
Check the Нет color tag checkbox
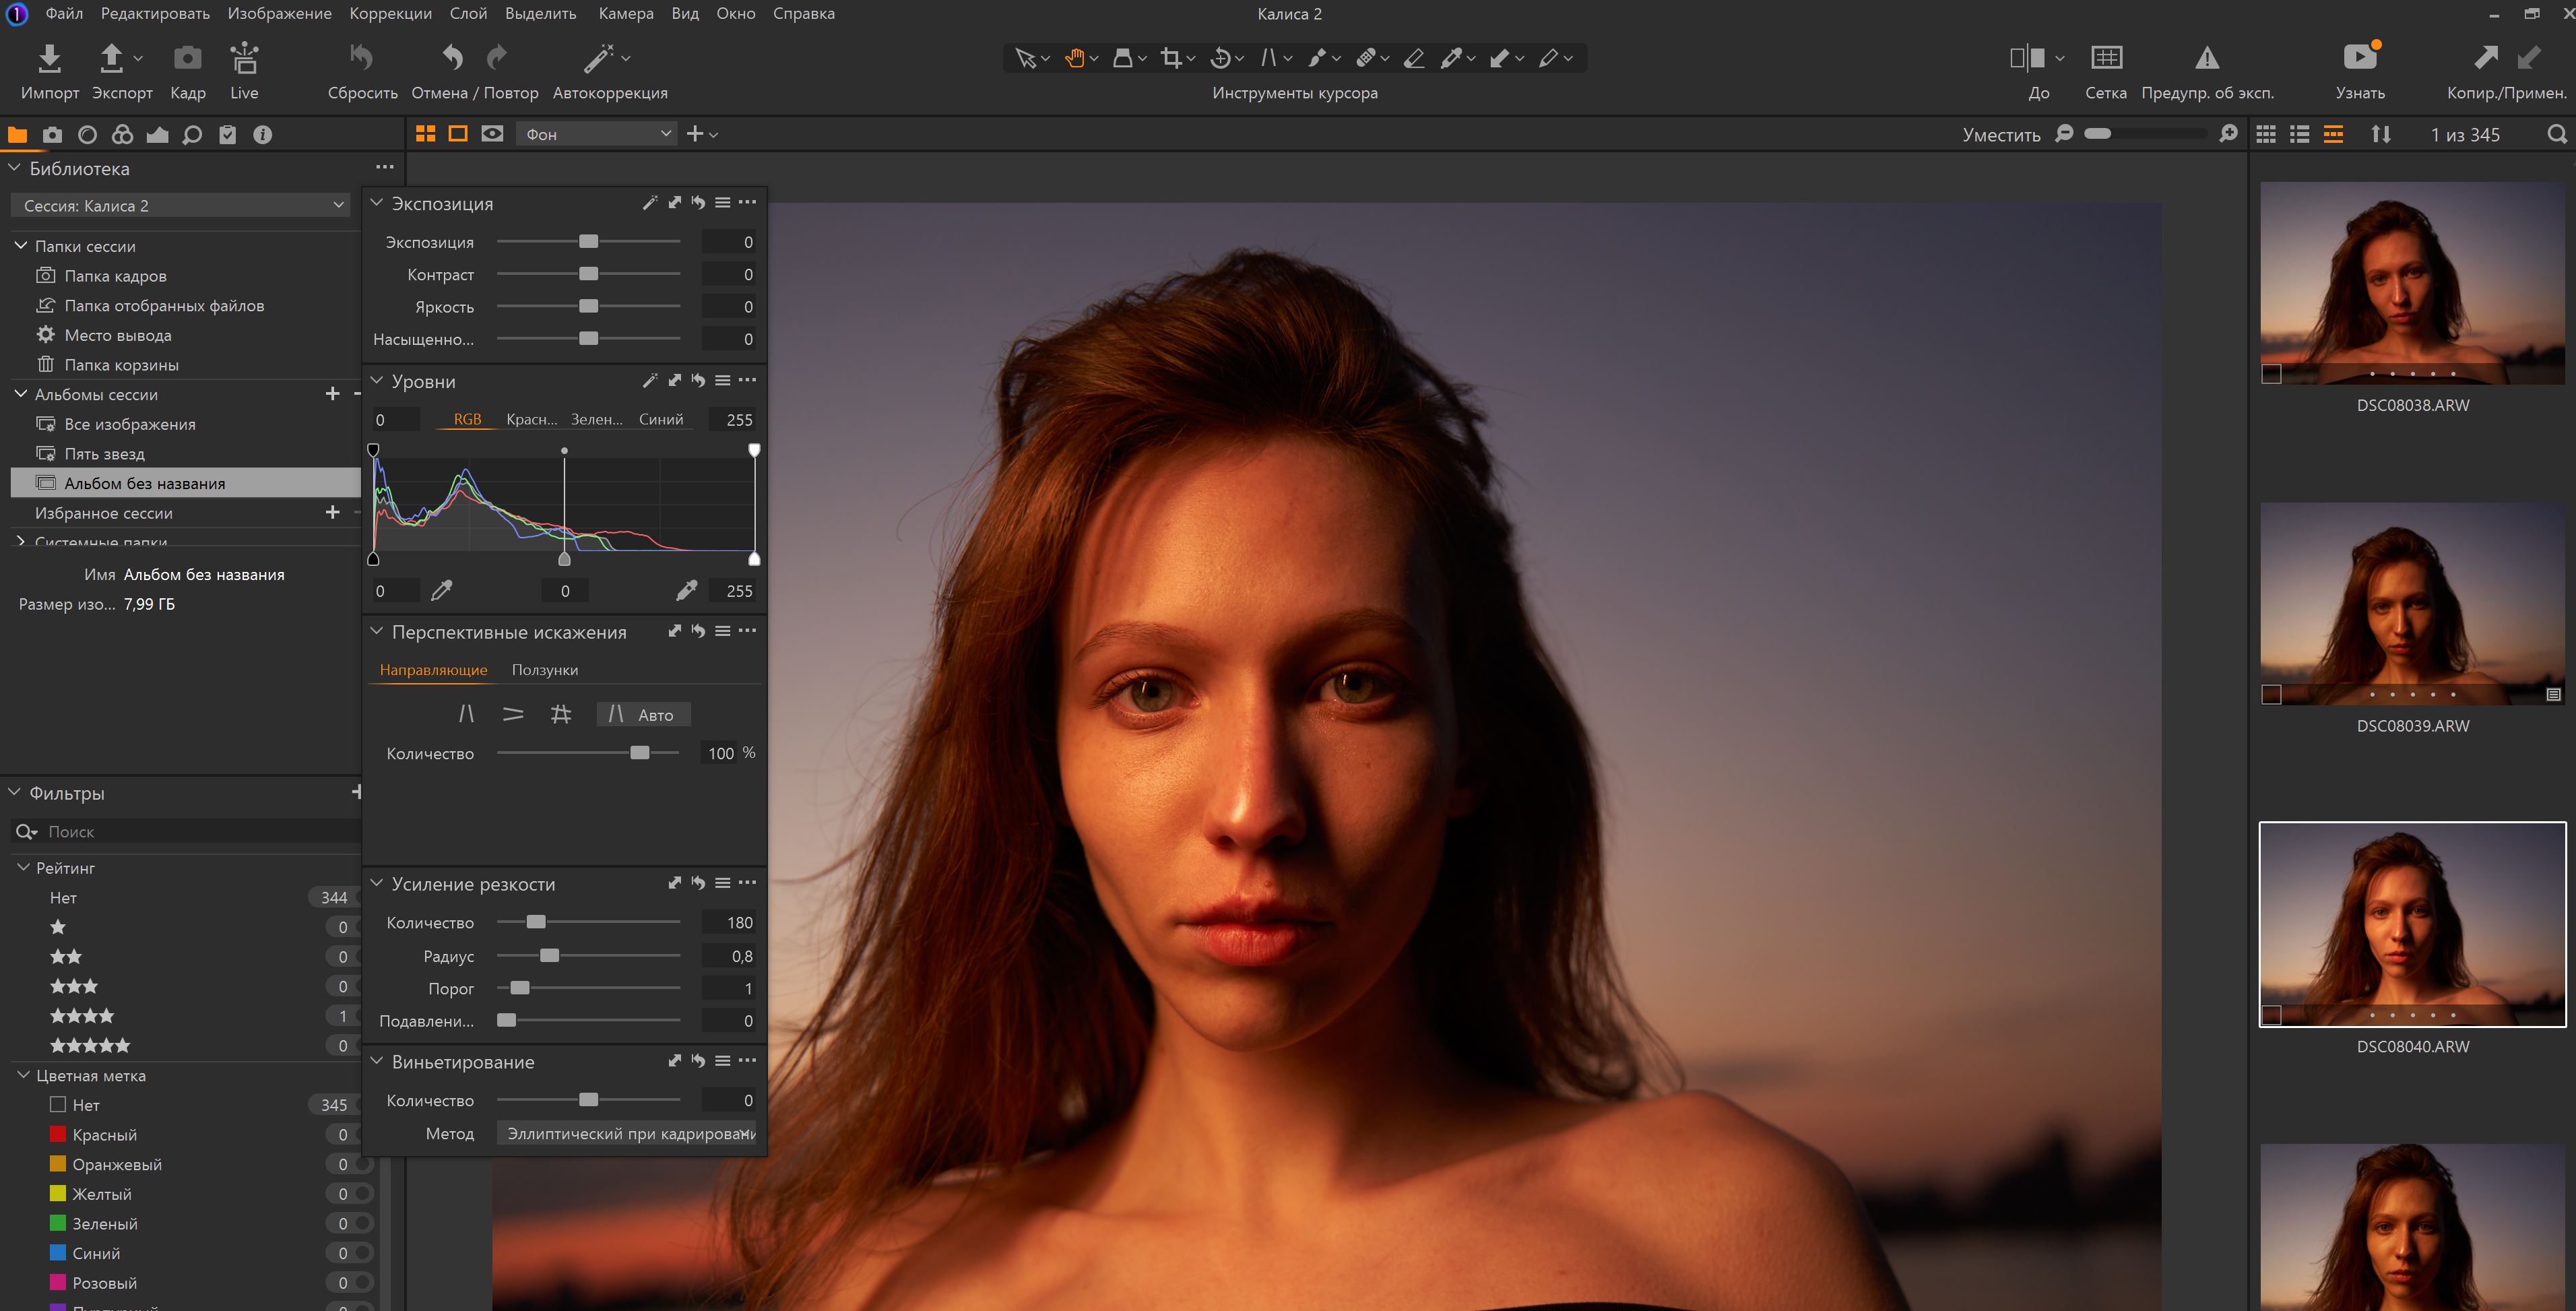point(58,1105)
